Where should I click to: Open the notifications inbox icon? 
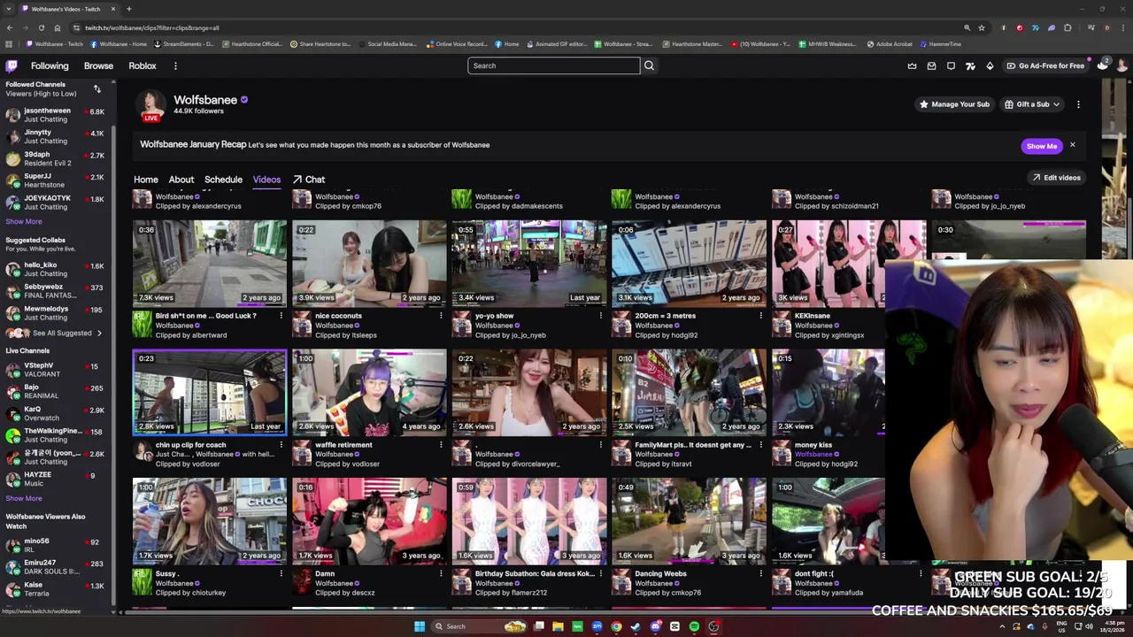tap(931, 65)
